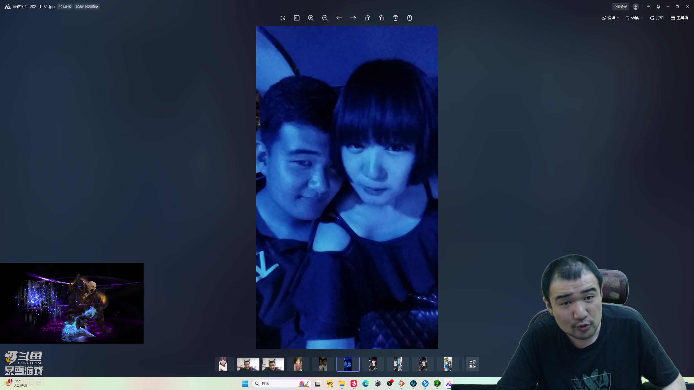
Task: Zoom in on the photo
Action: tap(311, 18)
